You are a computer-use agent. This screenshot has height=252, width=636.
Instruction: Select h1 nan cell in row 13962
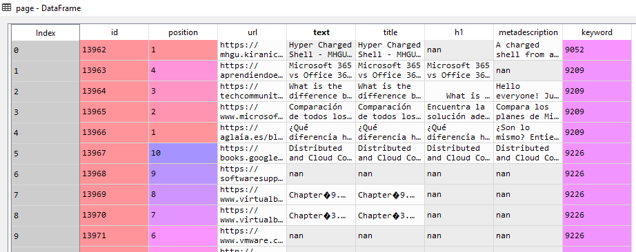point(459,50)
